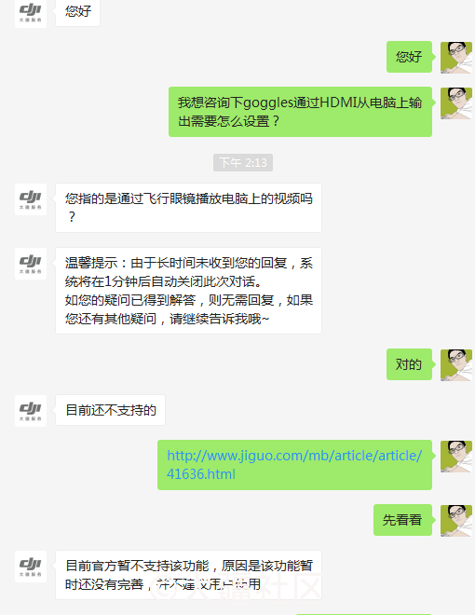475x615 pixels.
Task: Click user avatar next to green 您好 bubble
Action: click(x=456, y=58)
